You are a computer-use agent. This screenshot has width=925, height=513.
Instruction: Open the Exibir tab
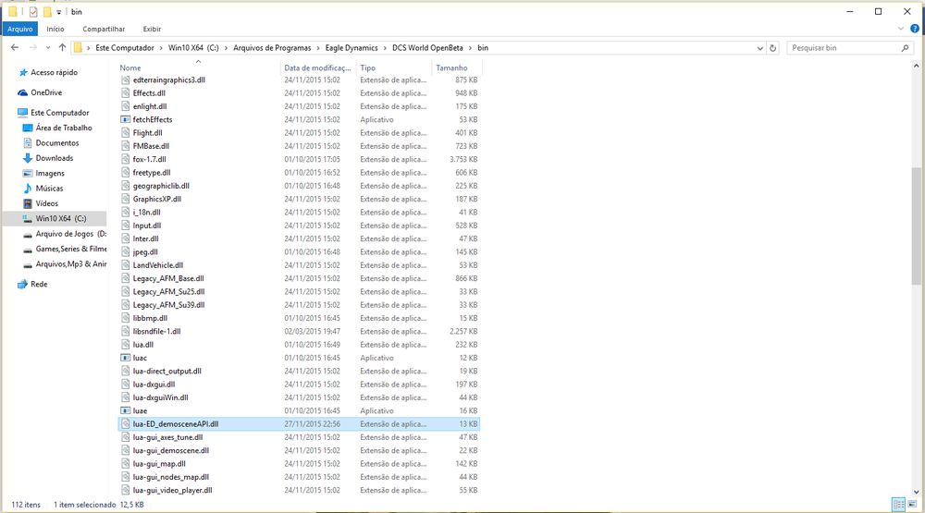click(152, 29)
